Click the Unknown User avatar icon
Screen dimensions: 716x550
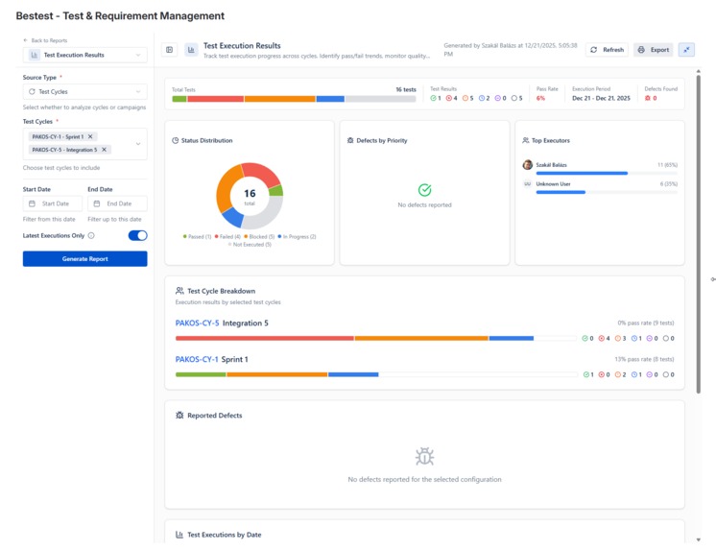(x=528, y=184)
